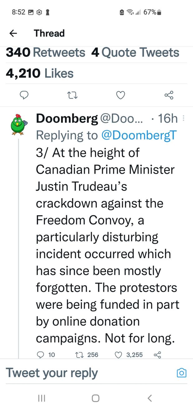Viewport: 193px width, 409px height.
Task: View the 4 Quote Tweets list
Action: [135, 53]
